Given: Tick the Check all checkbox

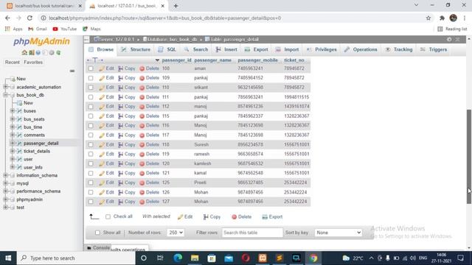Looking at the screenshot, I should point(108,216).
